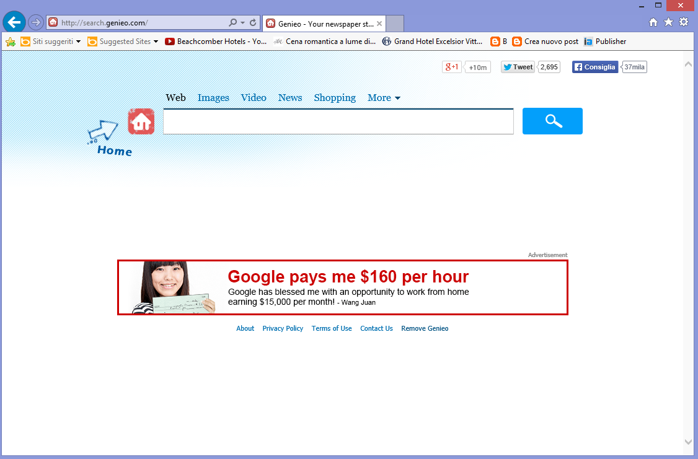Click the Twitter Tweet button
Image resolution: width=698 pixels, height=459 pixels.
pos(518,67)
